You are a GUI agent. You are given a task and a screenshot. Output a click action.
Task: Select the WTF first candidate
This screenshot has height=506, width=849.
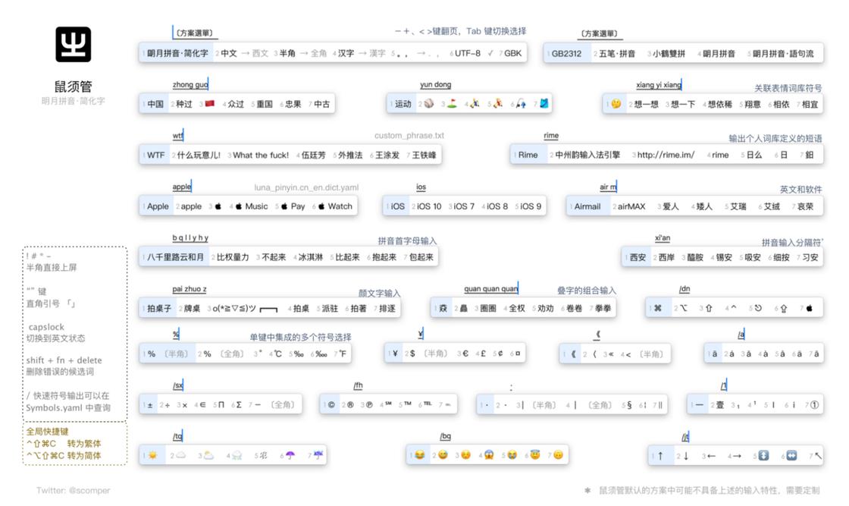click(156, 155)
